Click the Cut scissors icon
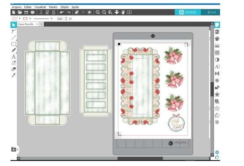This screenshot has height=166, width=244. point(41,12)
